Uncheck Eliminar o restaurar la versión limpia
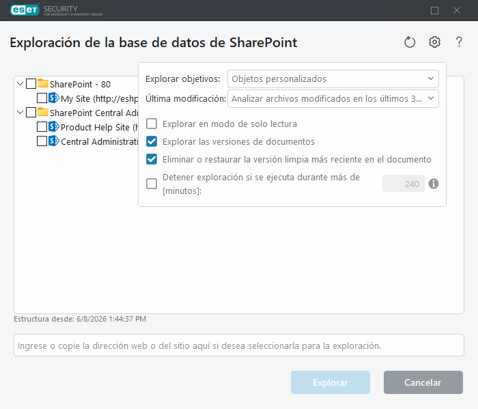This screenshot has height=409, width=478. point(152,159)
